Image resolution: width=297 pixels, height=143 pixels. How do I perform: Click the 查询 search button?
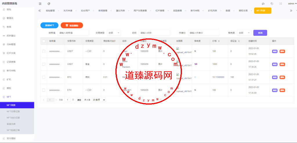click(260, 33)
